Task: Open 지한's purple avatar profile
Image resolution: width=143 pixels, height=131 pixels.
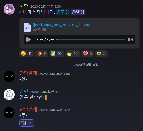Action: [9, 9]
